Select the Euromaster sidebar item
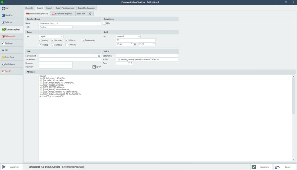Viewport: 297px width, 170px height. tap(11, 29)
